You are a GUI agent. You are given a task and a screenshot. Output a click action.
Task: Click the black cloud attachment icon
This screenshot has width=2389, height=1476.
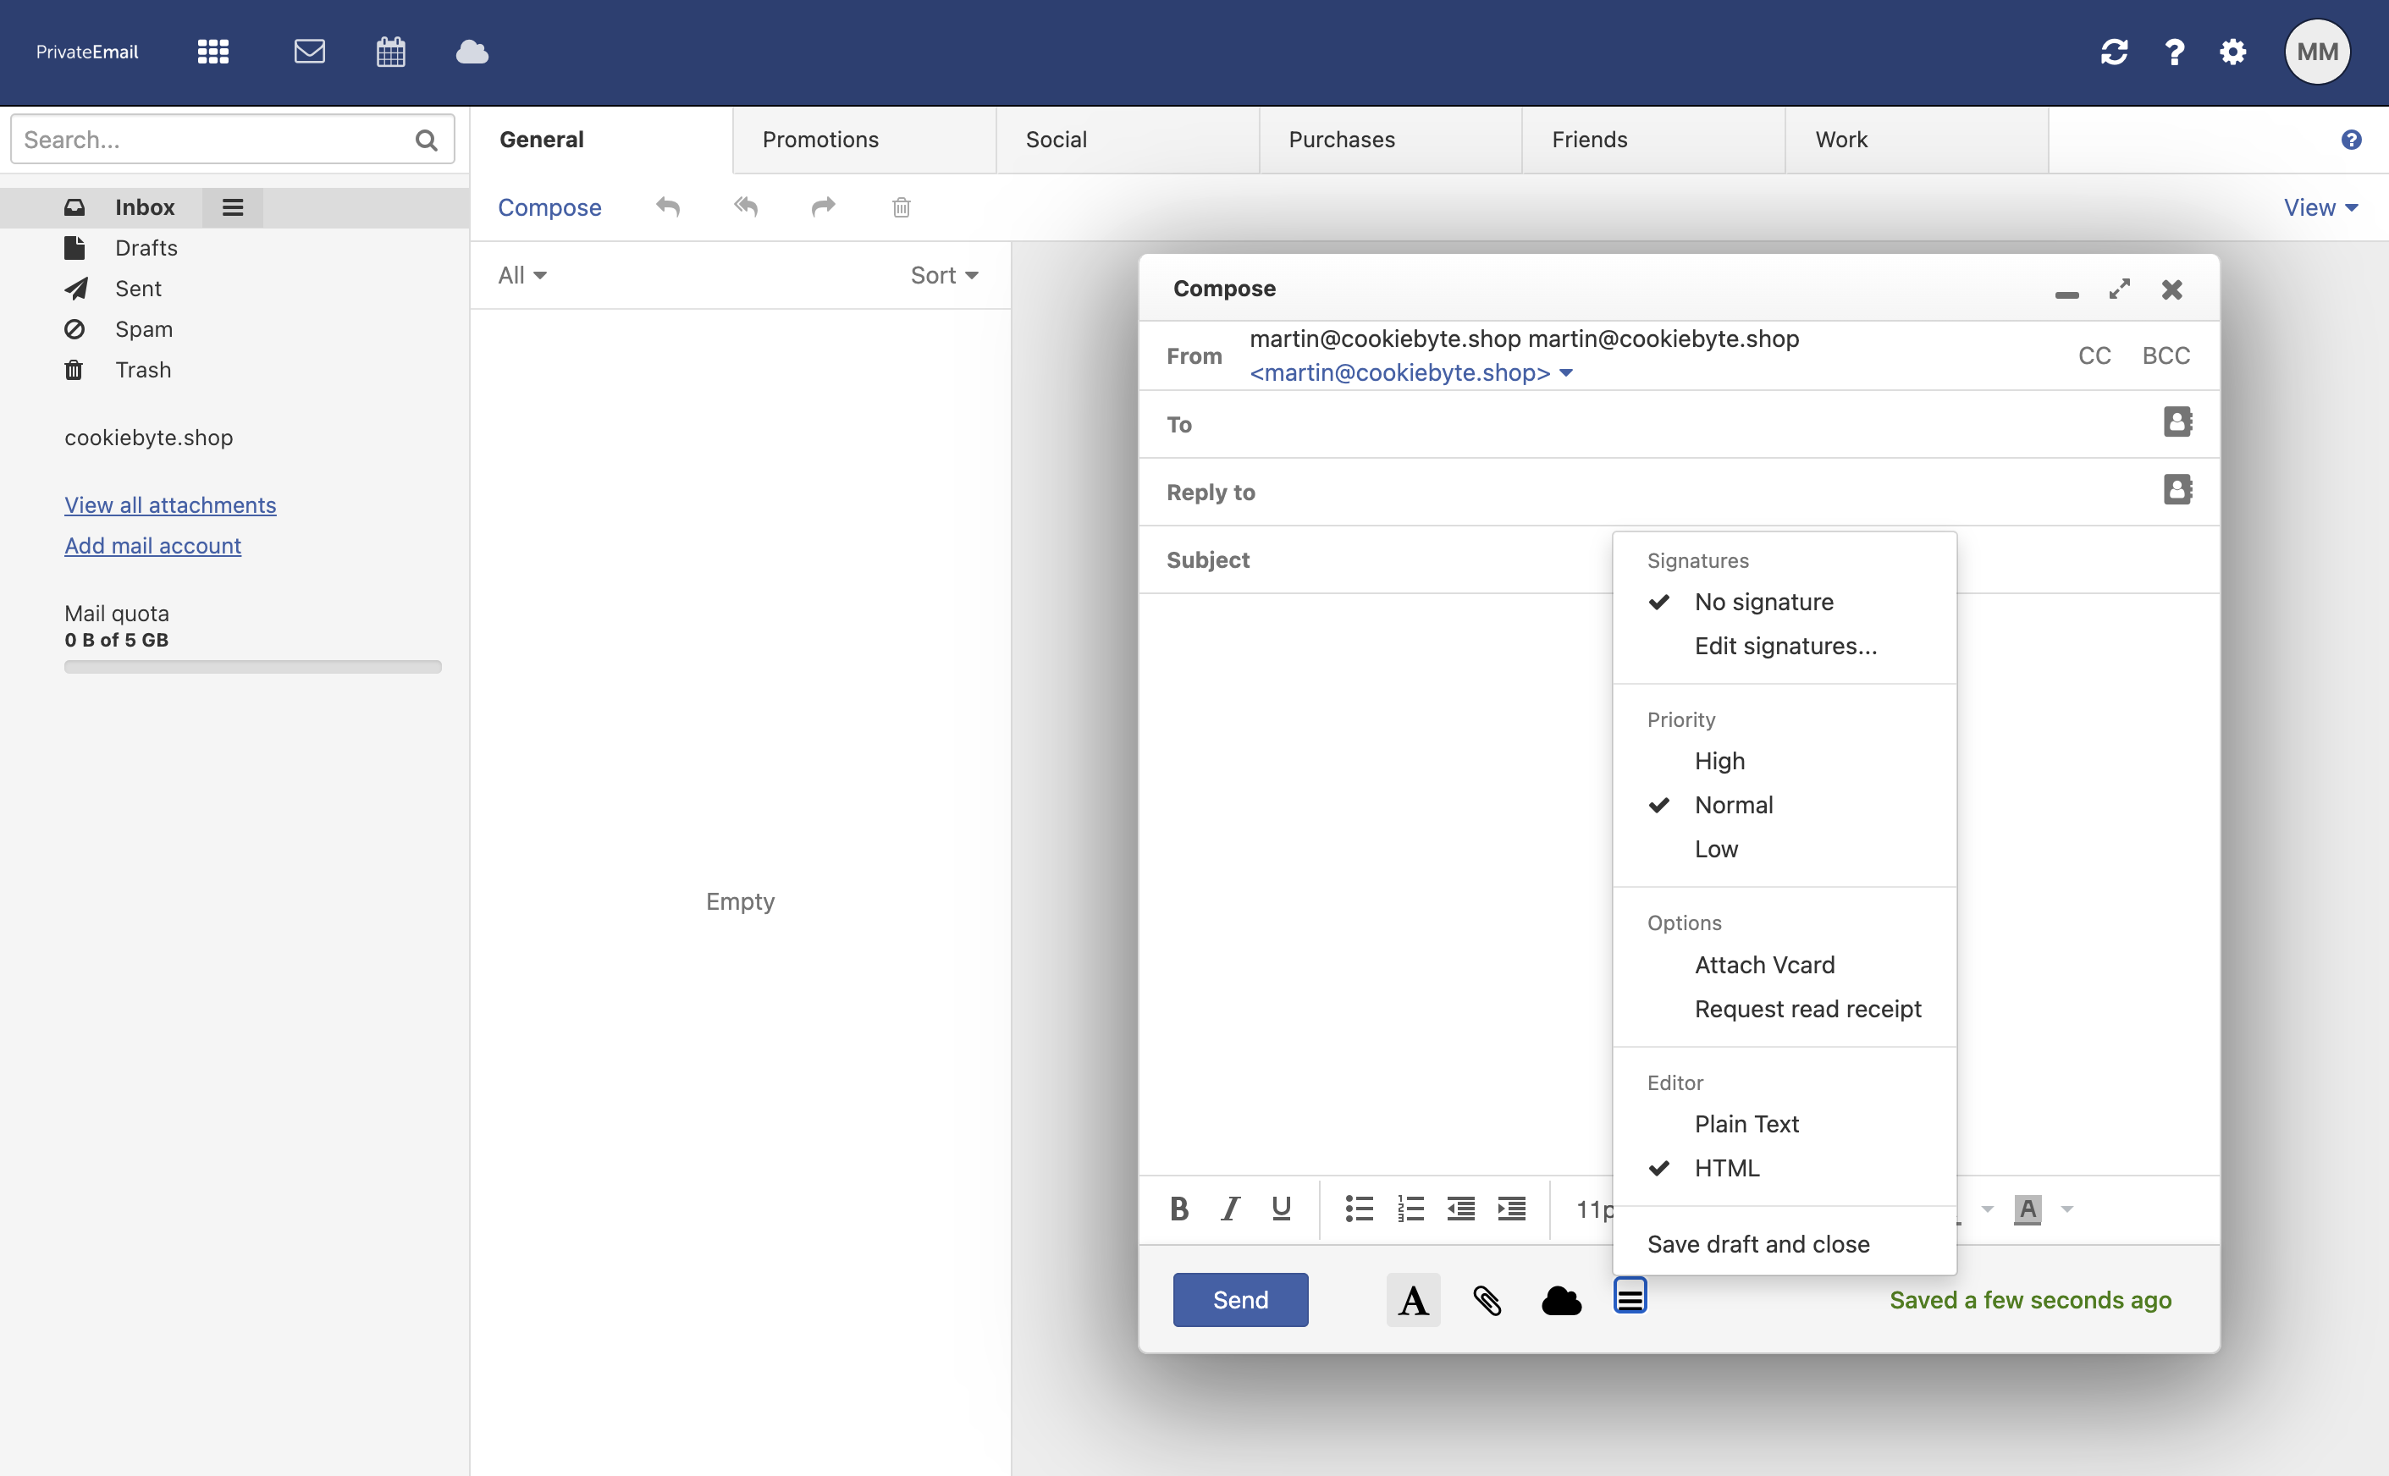point(1560,1299)
